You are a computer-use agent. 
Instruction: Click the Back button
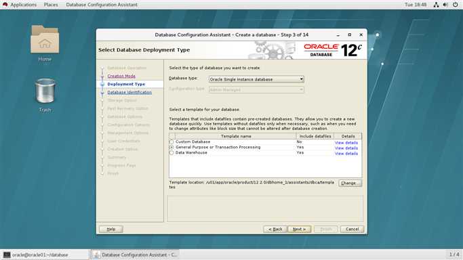tap(275, 229)
